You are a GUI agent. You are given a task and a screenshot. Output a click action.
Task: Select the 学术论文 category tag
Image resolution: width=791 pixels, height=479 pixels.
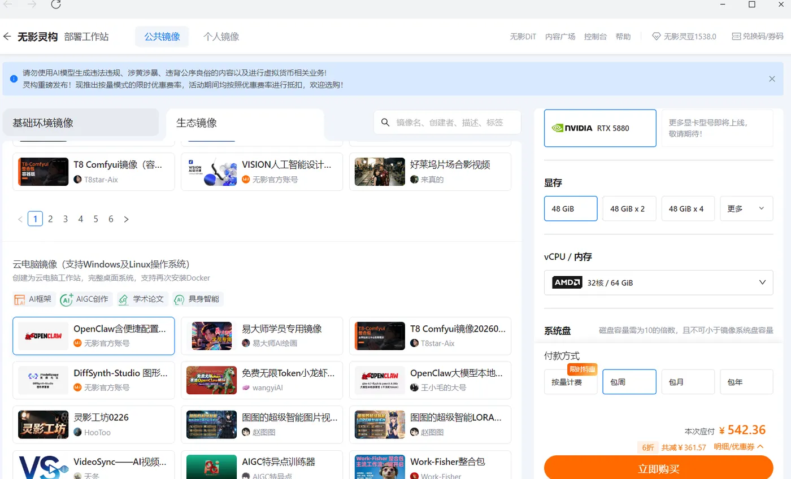[x=143, y=299]
